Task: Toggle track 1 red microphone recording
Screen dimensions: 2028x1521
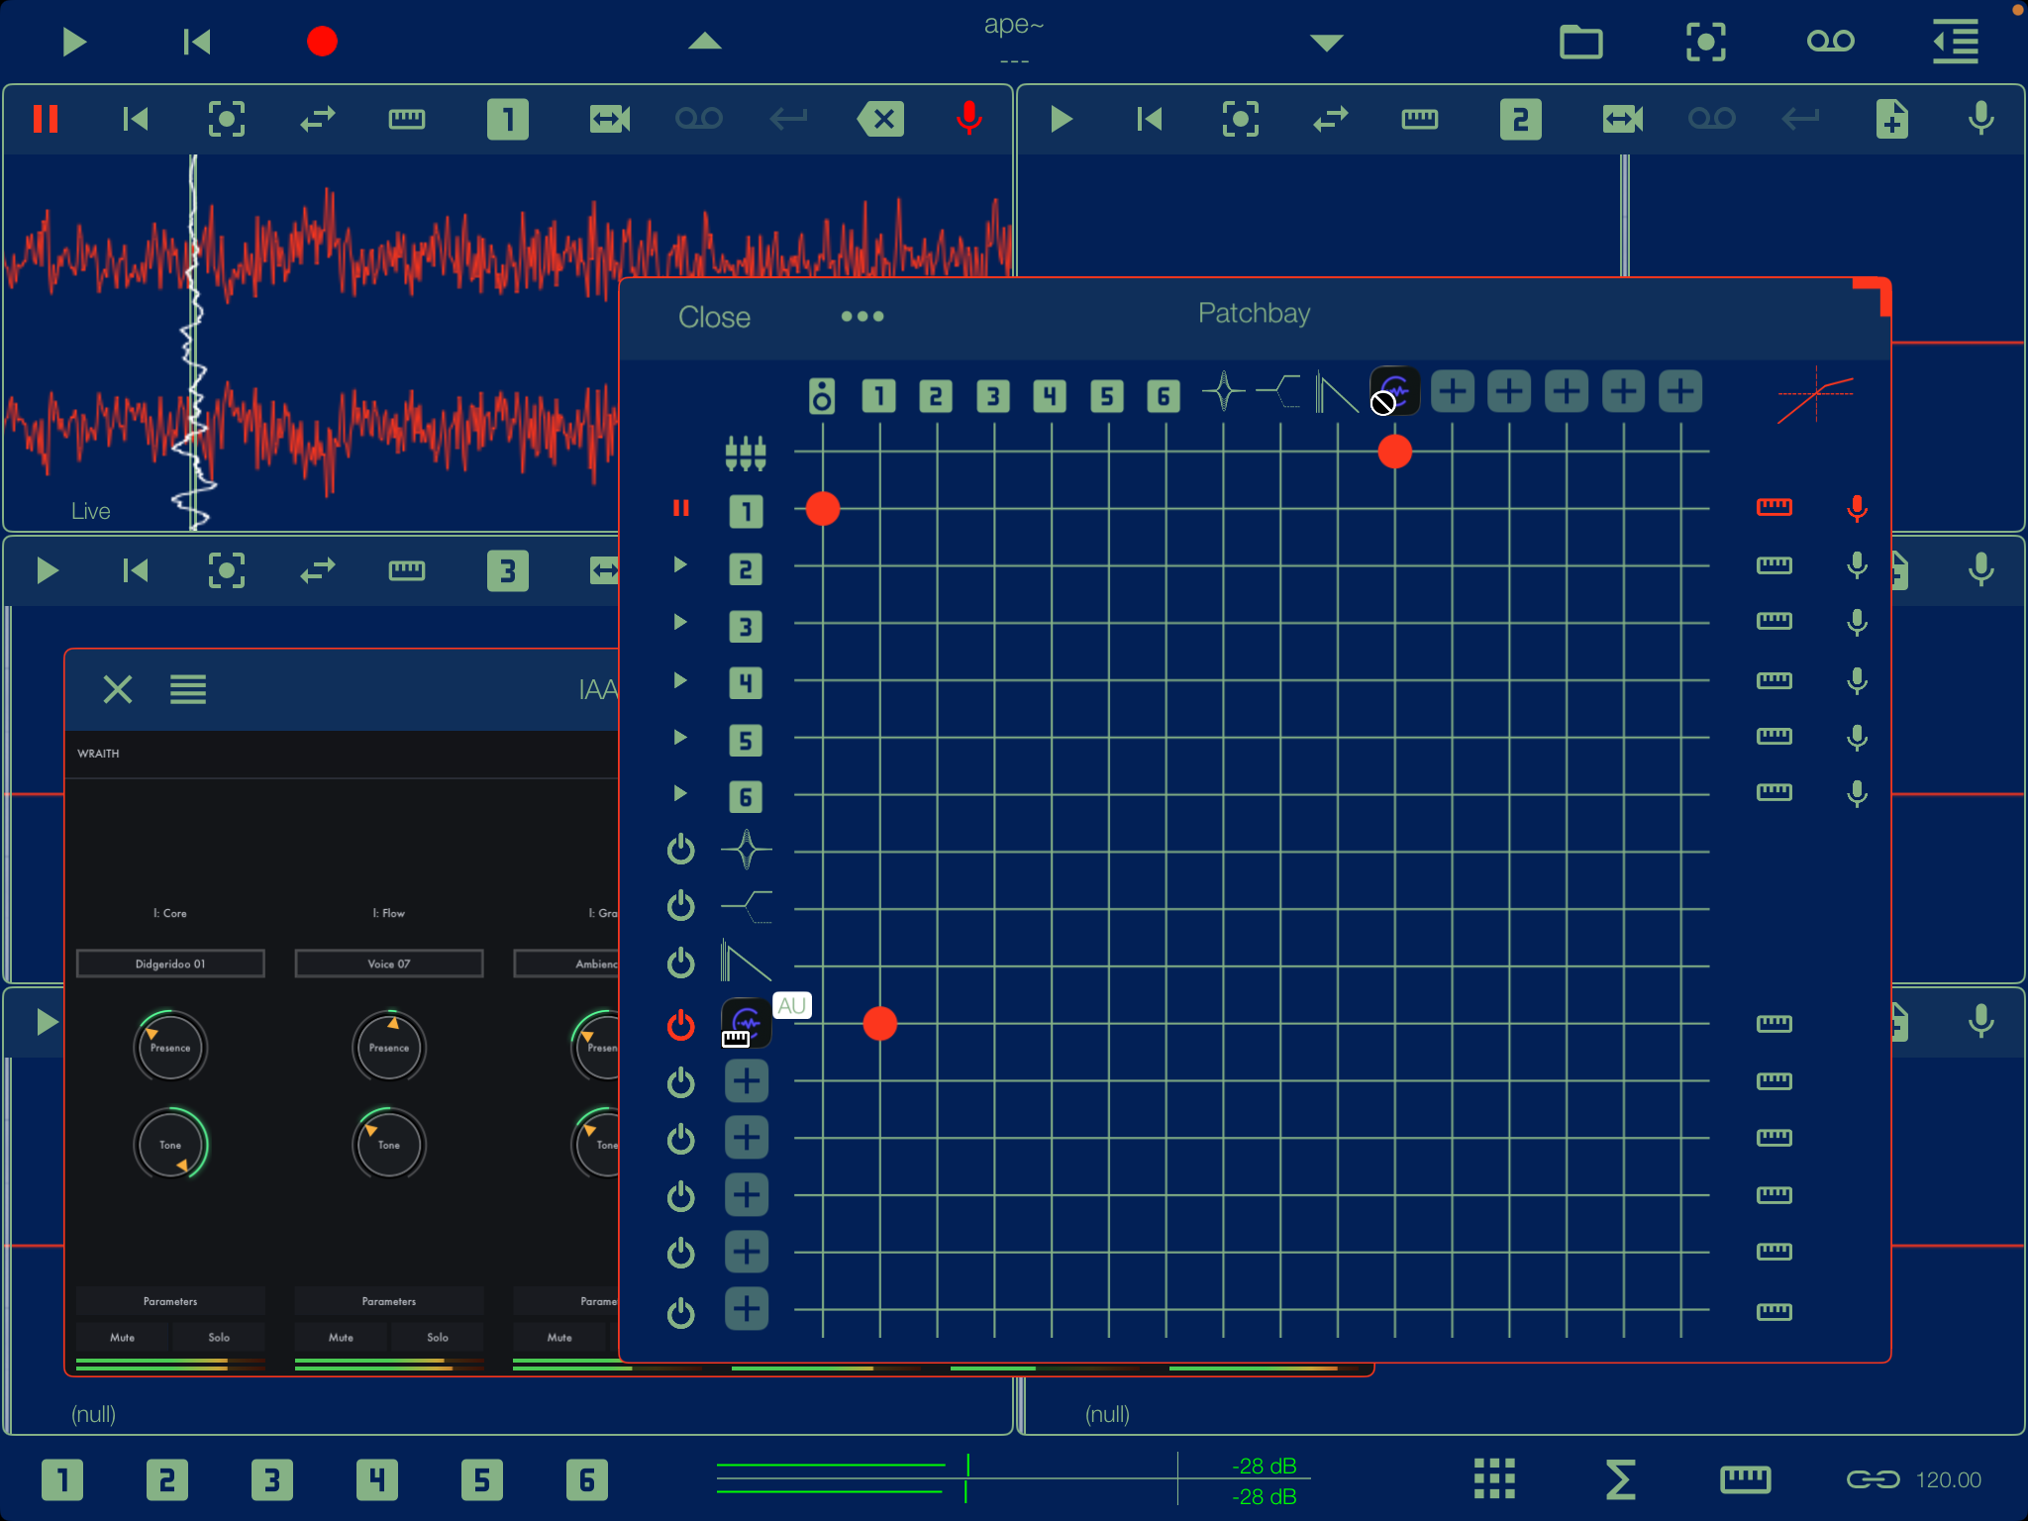Action: (969, 119)
